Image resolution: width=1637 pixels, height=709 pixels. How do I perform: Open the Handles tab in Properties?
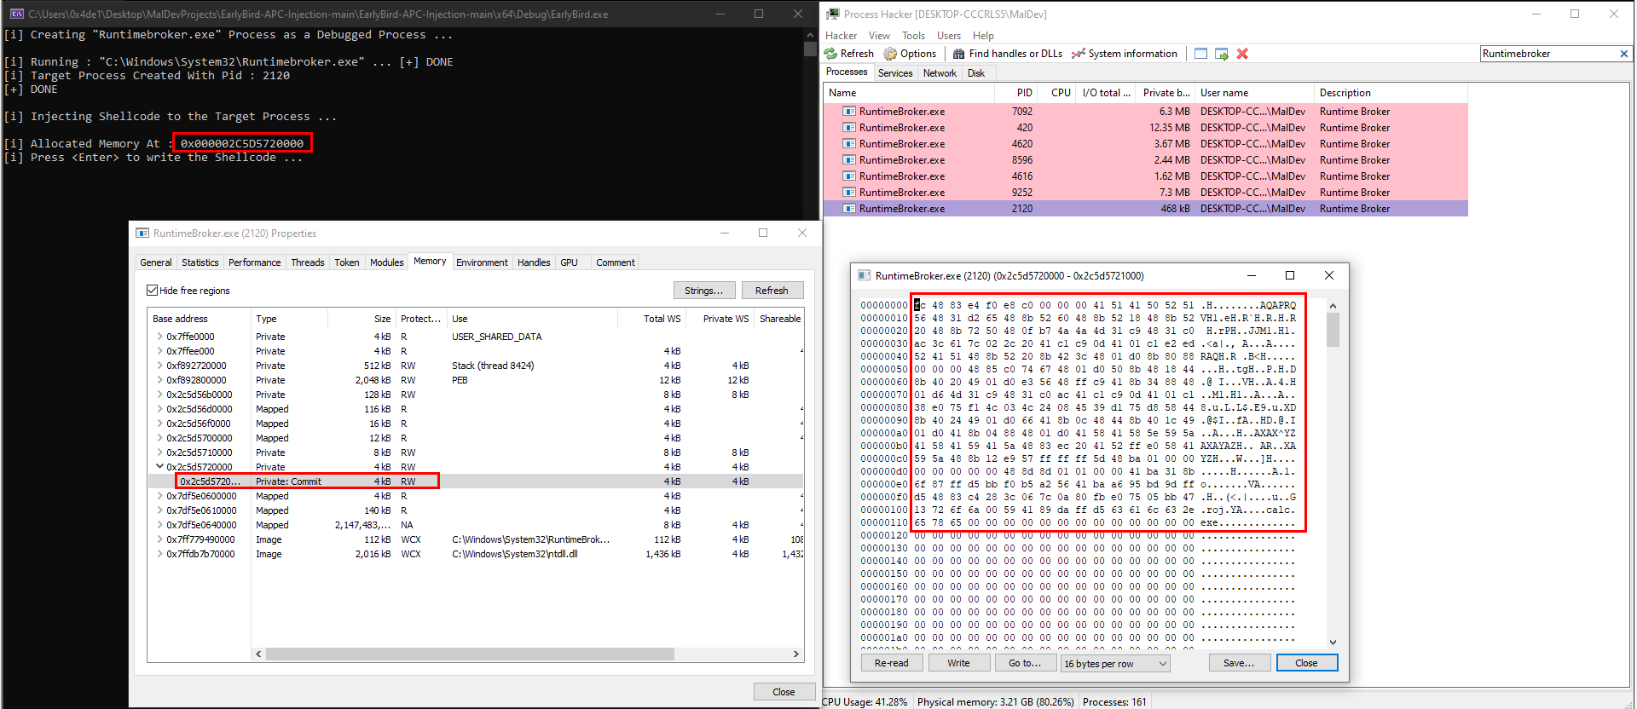click(x=534, y=262)
